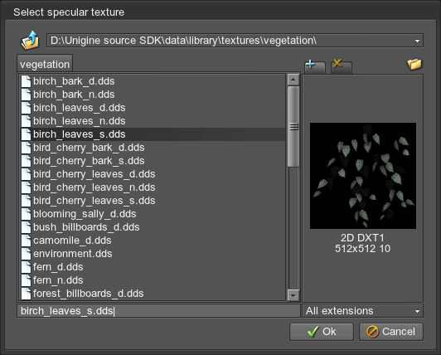Image resolution: width=441 pixels, height=355 pixels.
Task: Confirm selection with the Ok button
Action: tap(322, 332)
